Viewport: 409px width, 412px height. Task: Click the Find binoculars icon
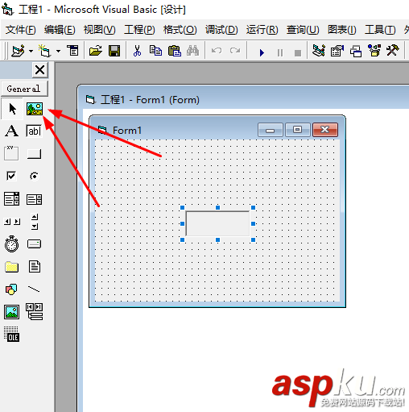[192, 51]
